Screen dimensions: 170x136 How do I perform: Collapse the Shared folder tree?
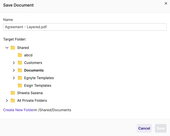point(7,48)
